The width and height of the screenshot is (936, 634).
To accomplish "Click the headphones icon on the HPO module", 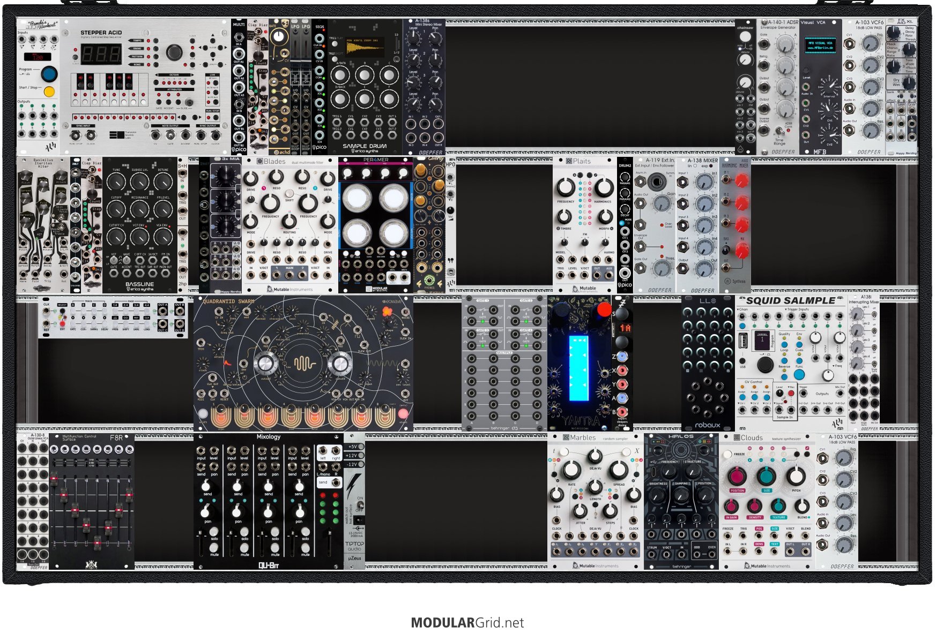I will (x=451, y=260).
